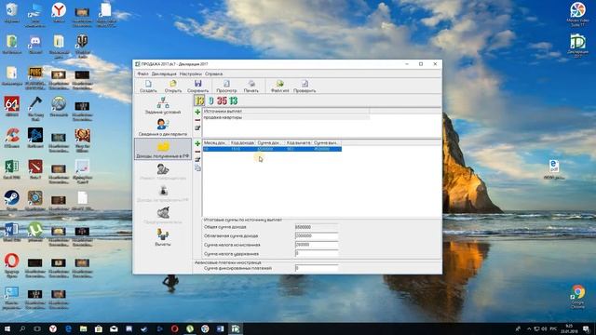Click the Печать printer button
The image size is (596, 335).
tap(251, 87)
